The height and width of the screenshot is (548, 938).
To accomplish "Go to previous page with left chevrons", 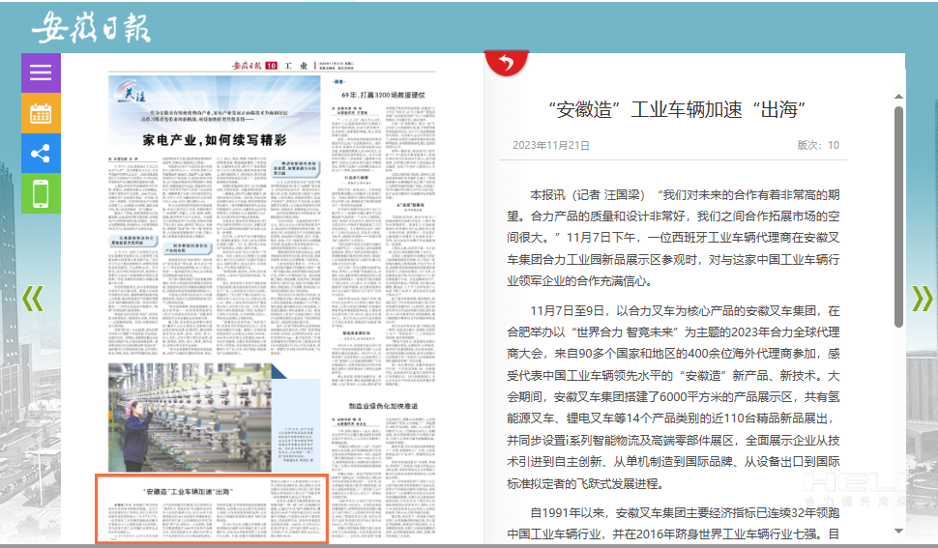I will click(32, 299).
